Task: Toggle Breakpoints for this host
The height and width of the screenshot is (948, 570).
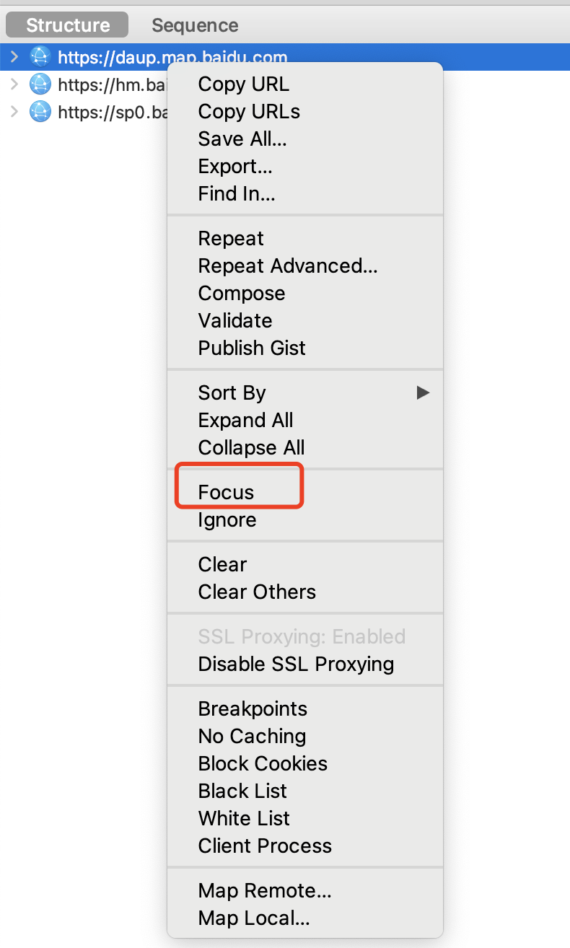Action: [253, 708]
